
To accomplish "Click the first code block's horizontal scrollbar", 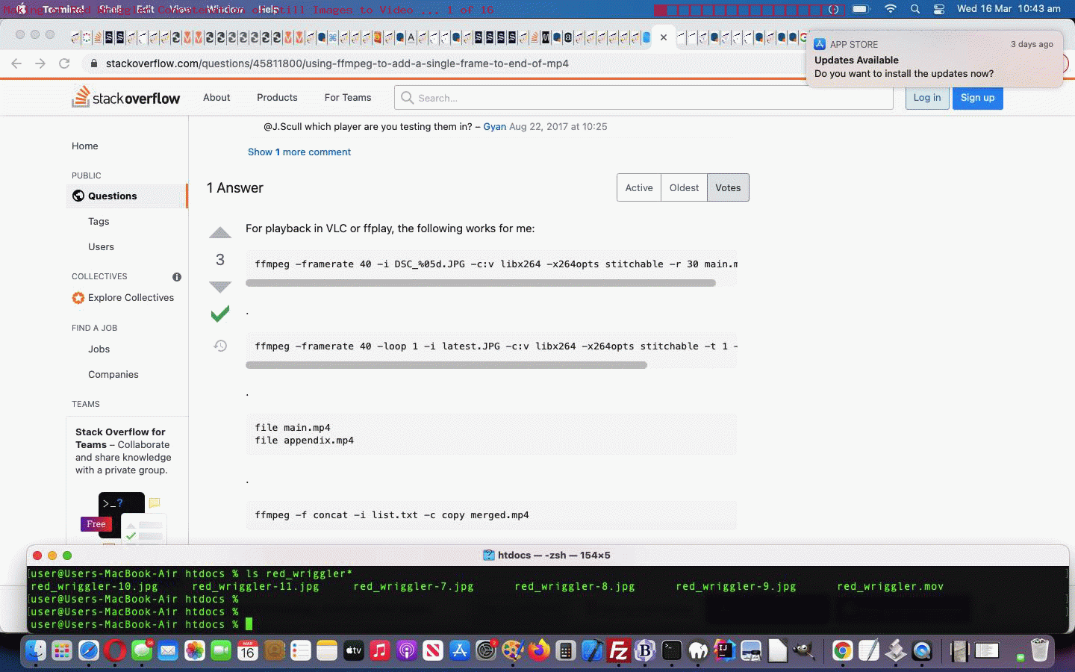I will click(x=480, y=283).
